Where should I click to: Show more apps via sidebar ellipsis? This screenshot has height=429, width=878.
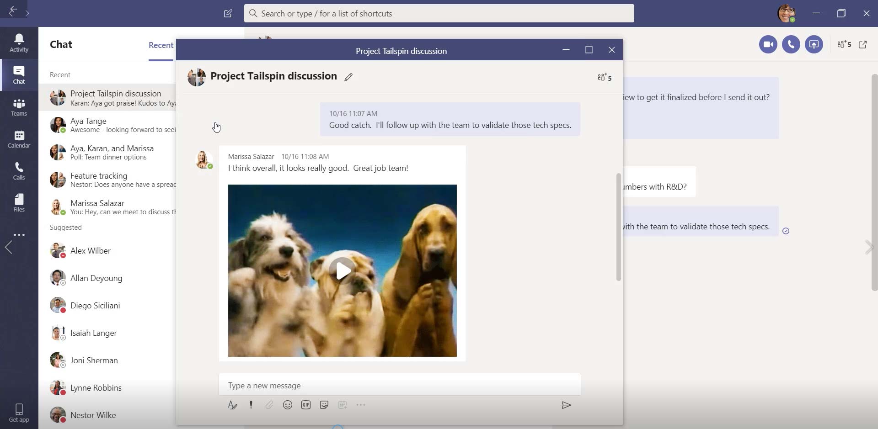(19, 235)
